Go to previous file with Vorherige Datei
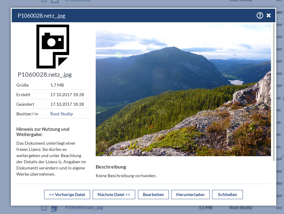Viewport: 284px width, 214px height. coord(67,195)
